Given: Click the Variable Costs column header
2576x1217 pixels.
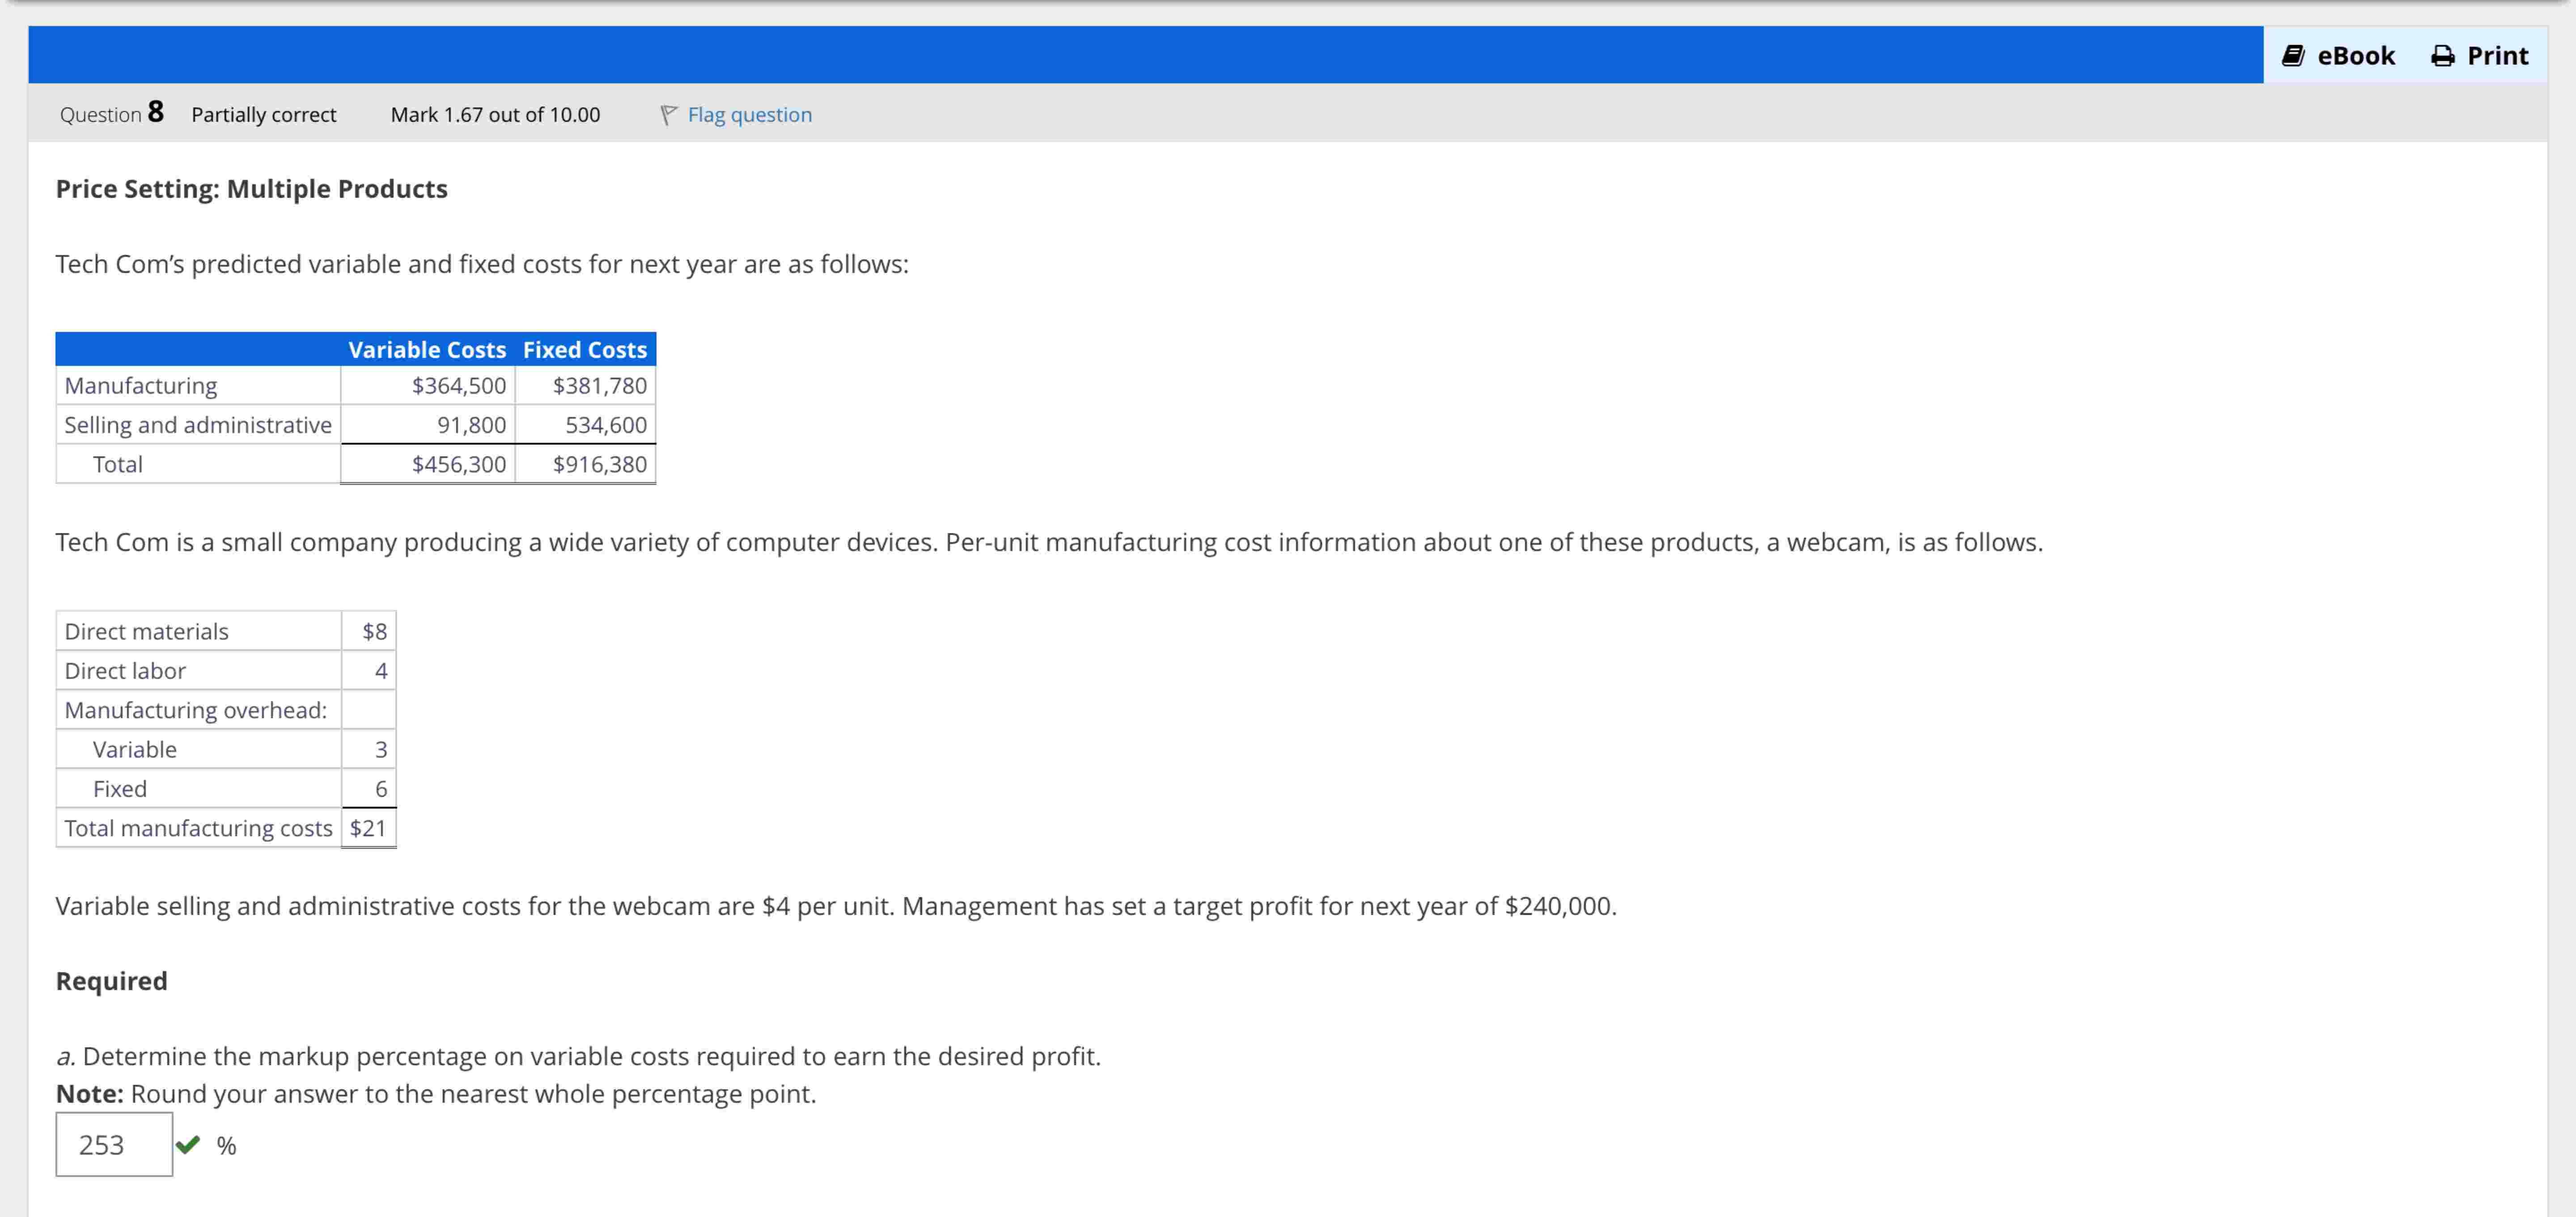Looking at the screenshot, I should point(427,349).
